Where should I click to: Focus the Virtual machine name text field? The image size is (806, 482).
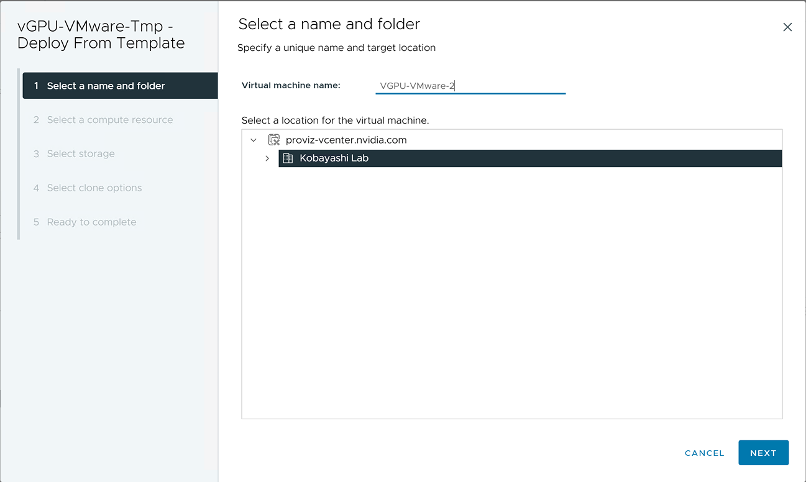click(x=470, y=86)
